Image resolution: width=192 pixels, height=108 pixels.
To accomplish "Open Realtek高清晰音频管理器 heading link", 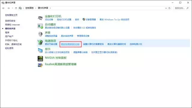I will point(61,64).
